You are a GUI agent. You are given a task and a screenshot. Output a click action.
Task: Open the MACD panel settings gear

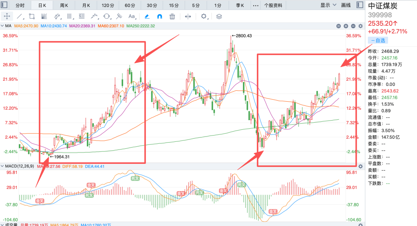360,167
